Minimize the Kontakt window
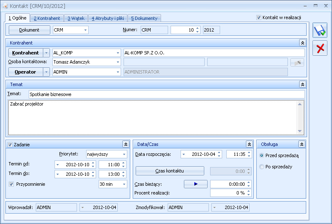The width and height of the screenshot is (332, 224). coord(305,6)
